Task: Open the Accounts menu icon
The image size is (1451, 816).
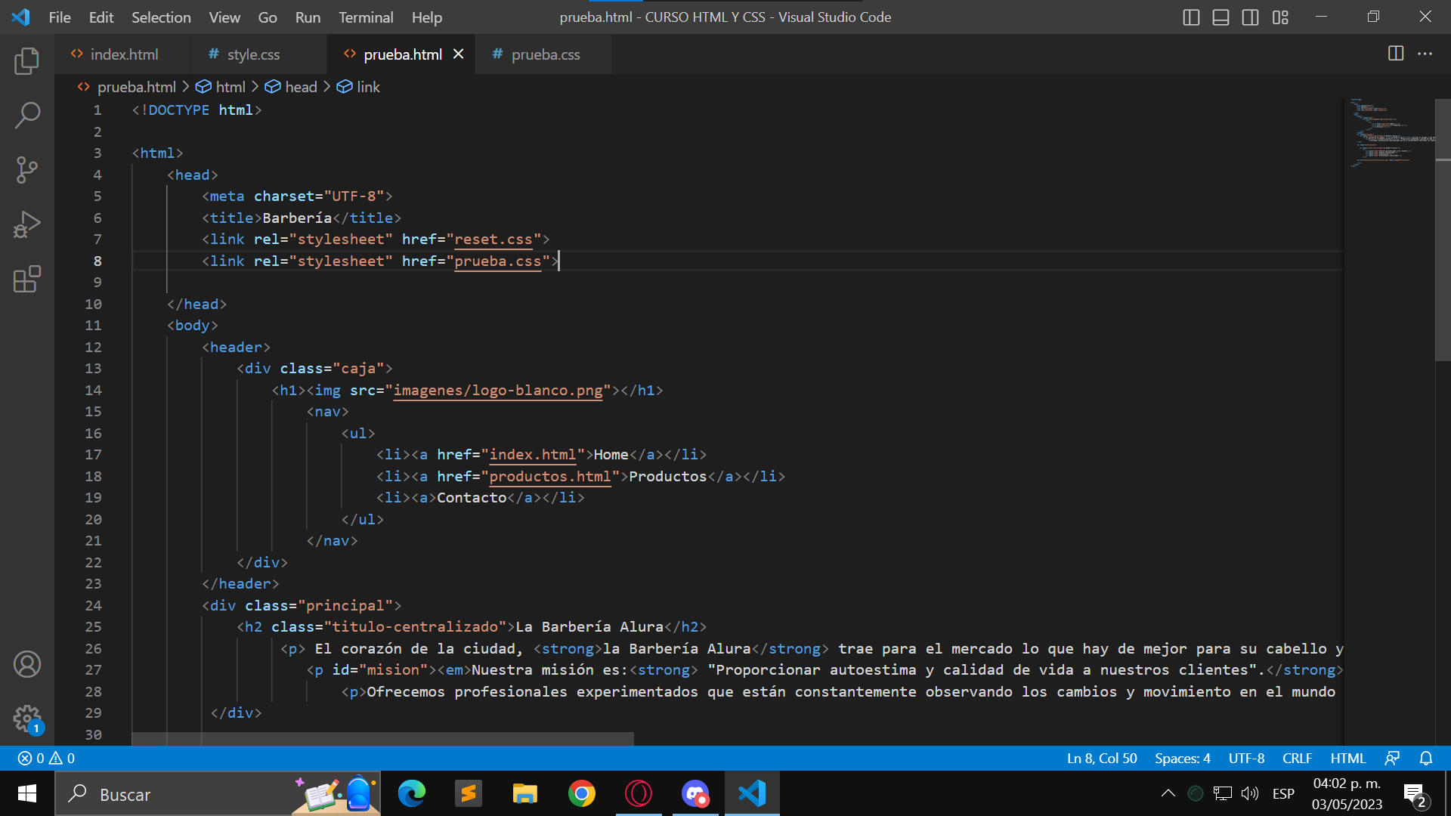Action: pyautogui.click(x=27, y=664)
